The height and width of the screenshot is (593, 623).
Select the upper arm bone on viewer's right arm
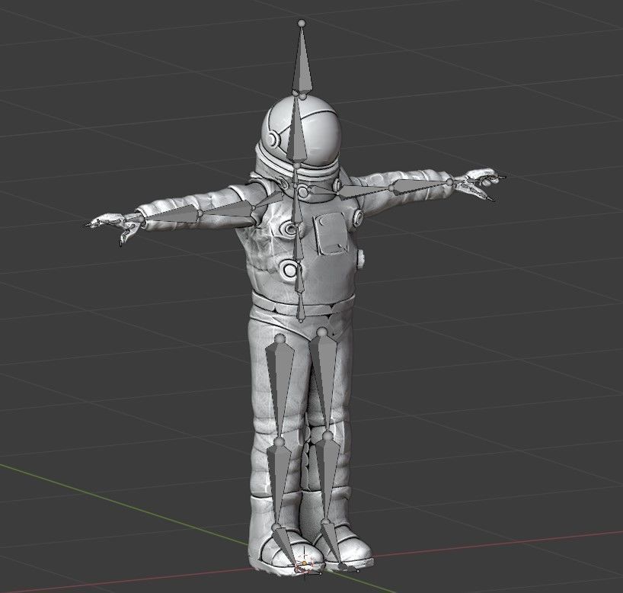pyautogui.click(x=366, y=191)
